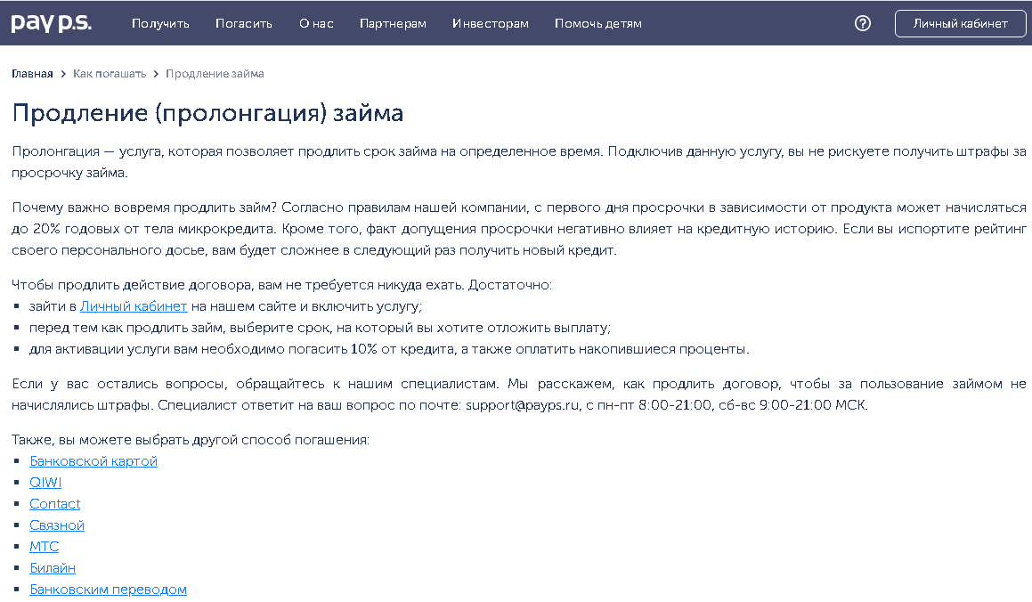The height and width of the screenshot is (602, 1032).
Task: Go to the О нас page
Action: [x=316, y=23]
